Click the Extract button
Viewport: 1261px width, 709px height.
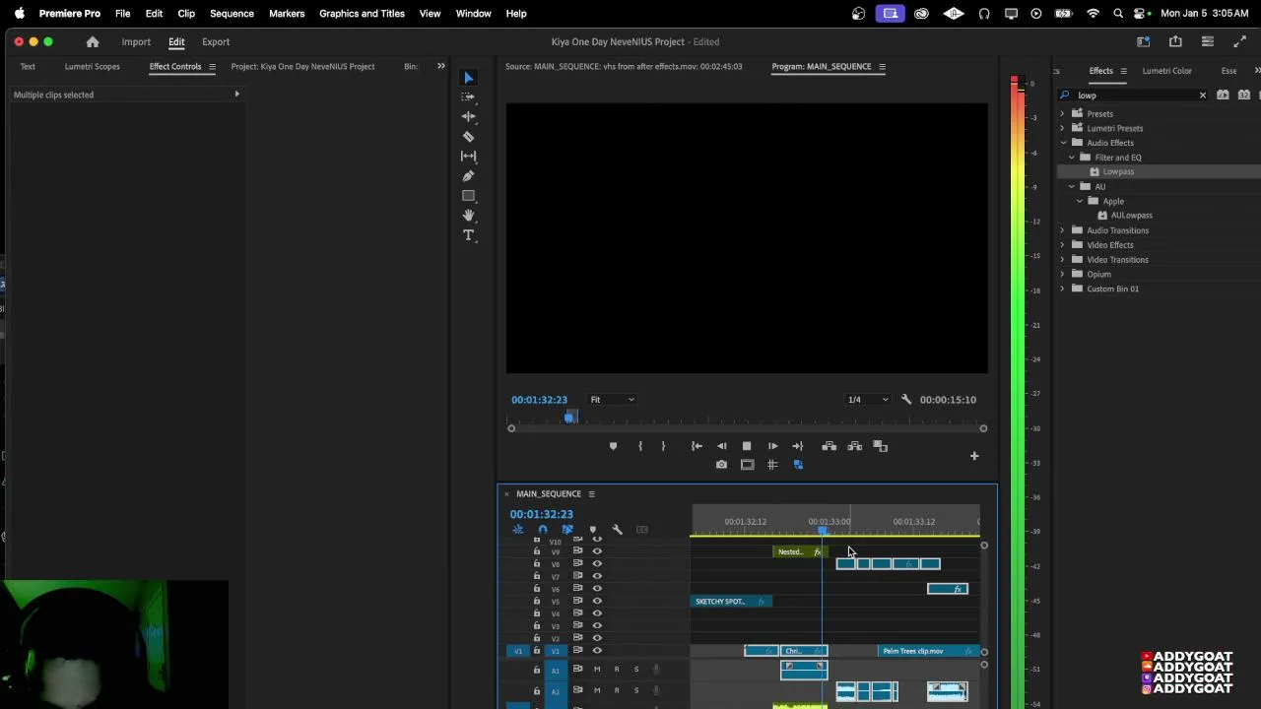pyautogui.click(x=854, y=446)
